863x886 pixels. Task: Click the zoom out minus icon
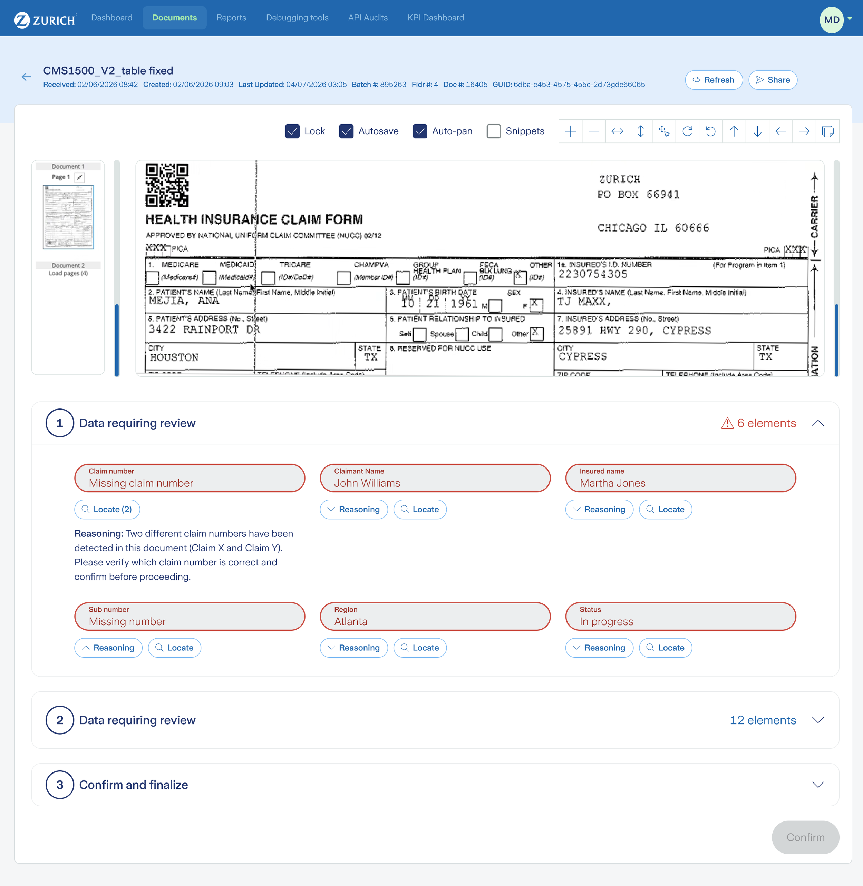[594, 131]
